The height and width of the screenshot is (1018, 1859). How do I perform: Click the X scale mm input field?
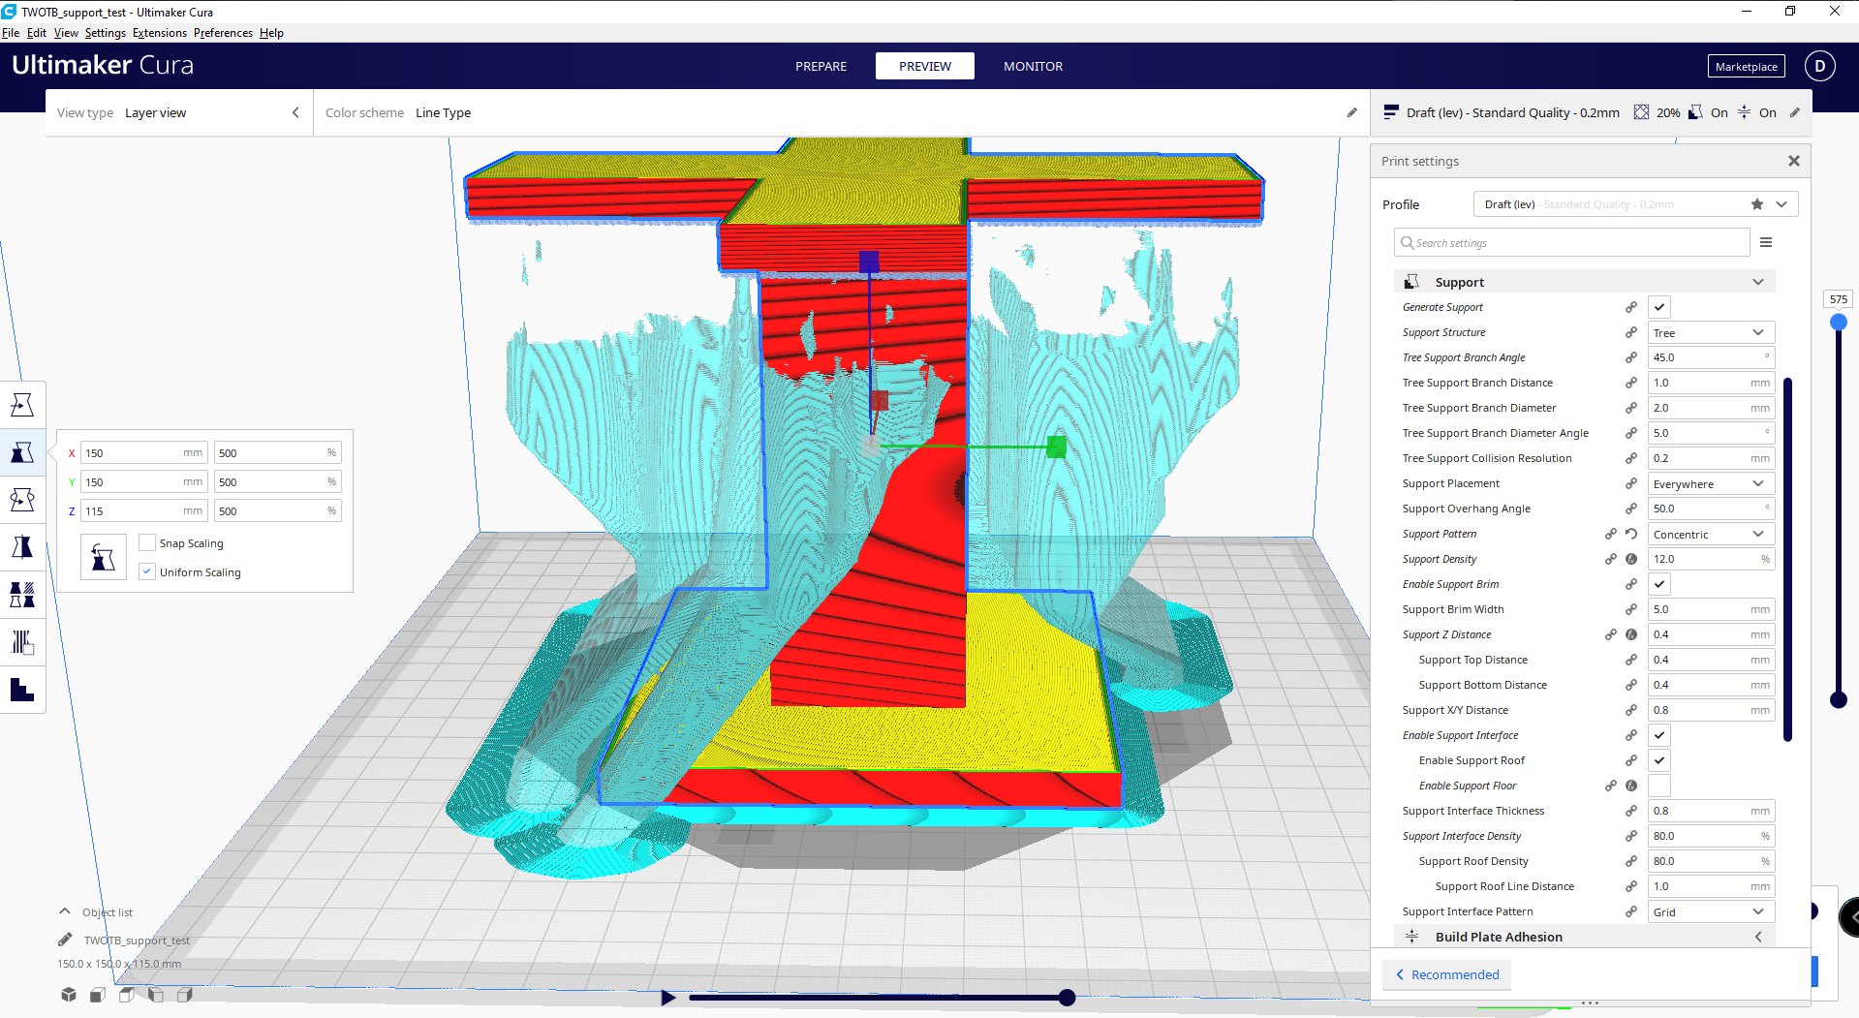tap(143, 452)
